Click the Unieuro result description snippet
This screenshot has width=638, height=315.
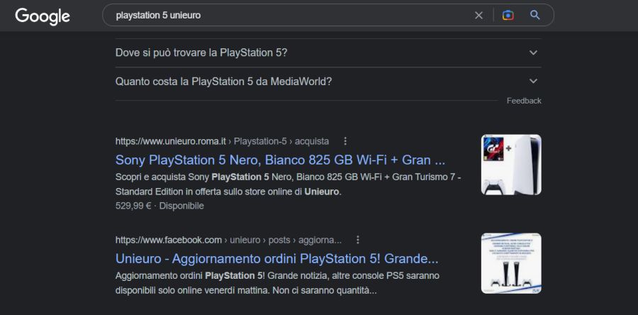click(288, 184)
